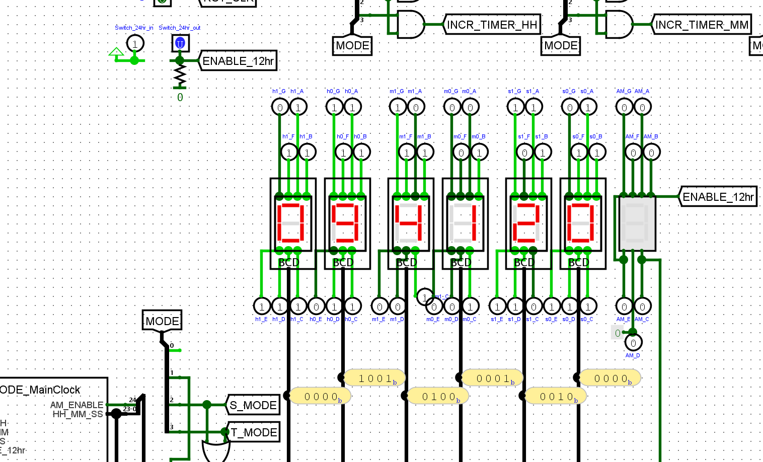The width and height of the screenshot is (763, 462).
Task: Select the T_MODE tunnel label
Action: [x=254, y=432]
